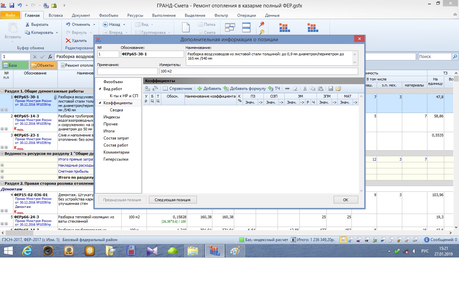Switch to the Выполнение ribbon tab
The image size is (459, 285).
coord(164,15)
